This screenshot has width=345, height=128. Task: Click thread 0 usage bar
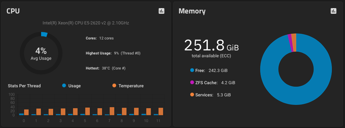tap(21, 114)
